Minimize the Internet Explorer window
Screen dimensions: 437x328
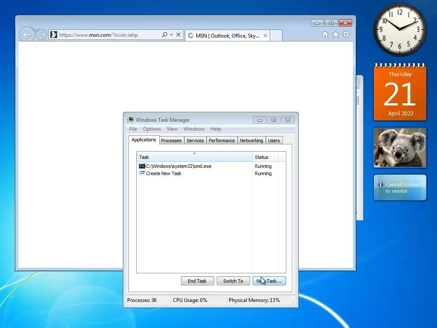[x=317, y=23]
